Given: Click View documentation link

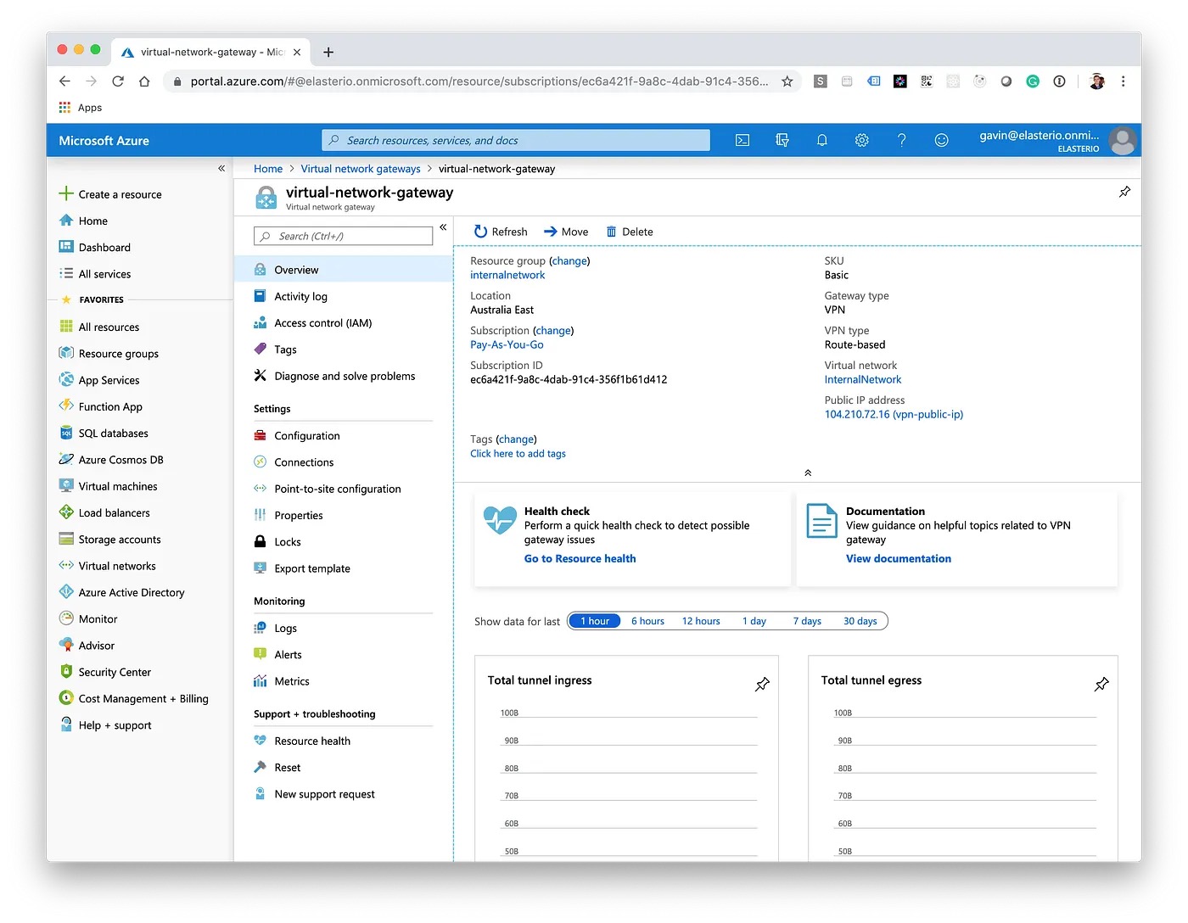Looking at the screenshot, I should 898,558.
